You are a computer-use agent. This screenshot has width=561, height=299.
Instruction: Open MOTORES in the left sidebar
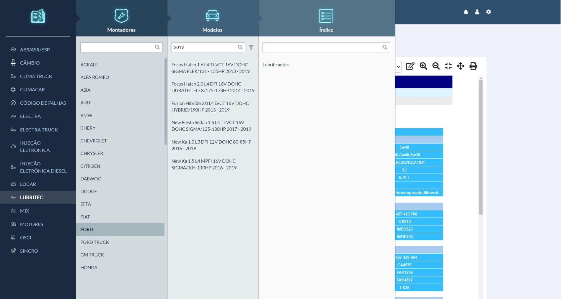(32, 224)
